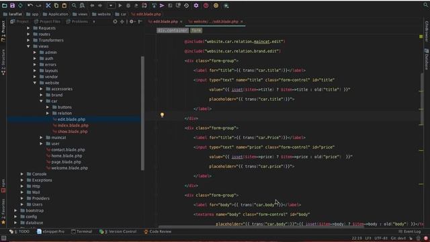Click the Show History clock icon

(x=187, y=5)
